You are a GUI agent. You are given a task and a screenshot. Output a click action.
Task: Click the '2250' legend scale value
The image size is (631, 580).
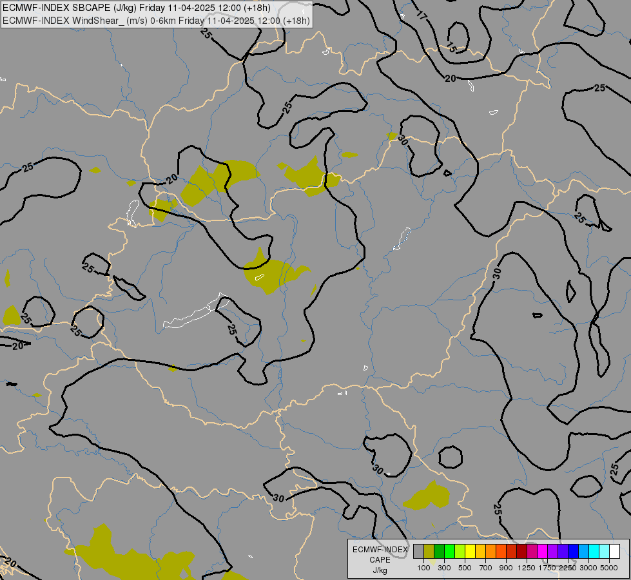[568, 568]
